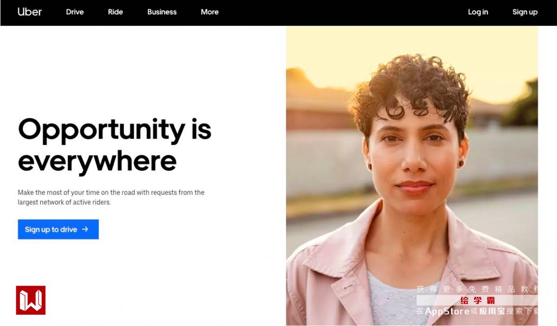The height and width of the screenshot is (326, 557).
Task: Click the Opportunity is everywhere headline
Action: pyautogui.click(x=115, y=145)
